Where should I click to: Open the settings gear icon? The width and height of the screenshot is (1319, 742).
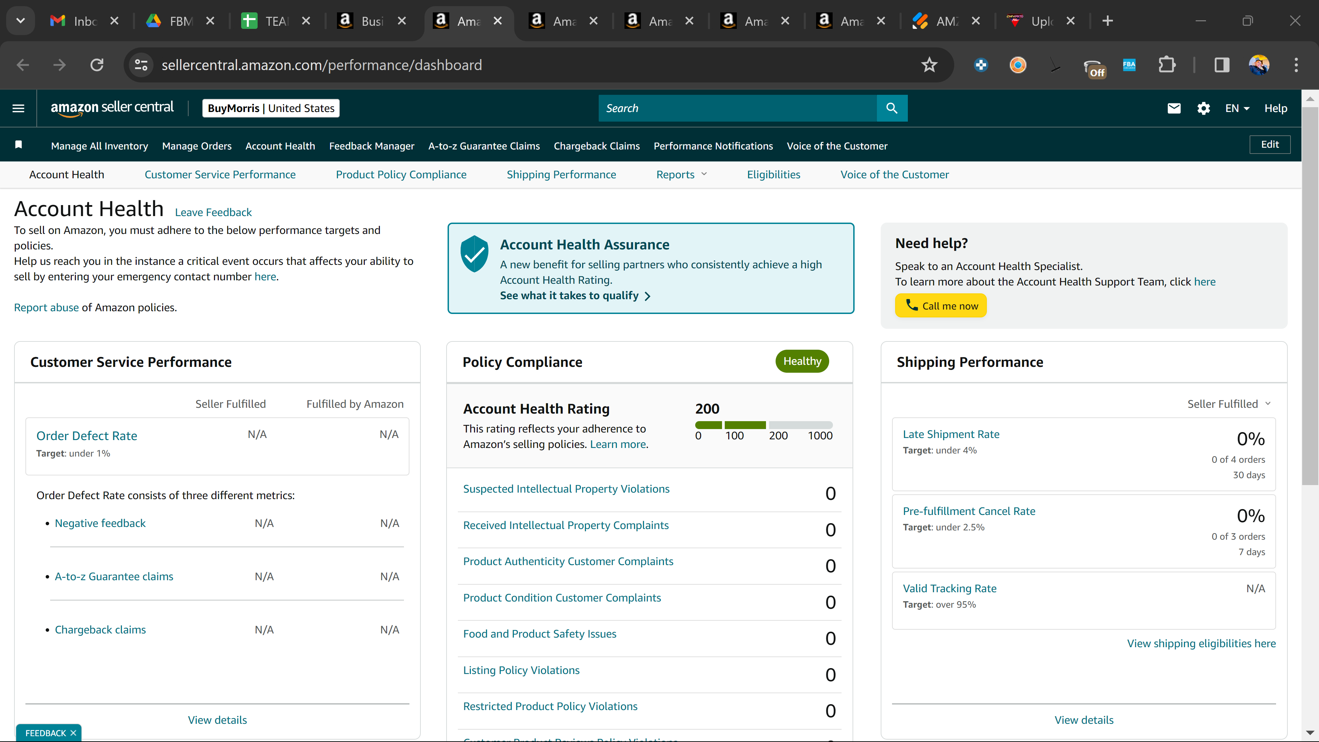tap(1203, 108)
